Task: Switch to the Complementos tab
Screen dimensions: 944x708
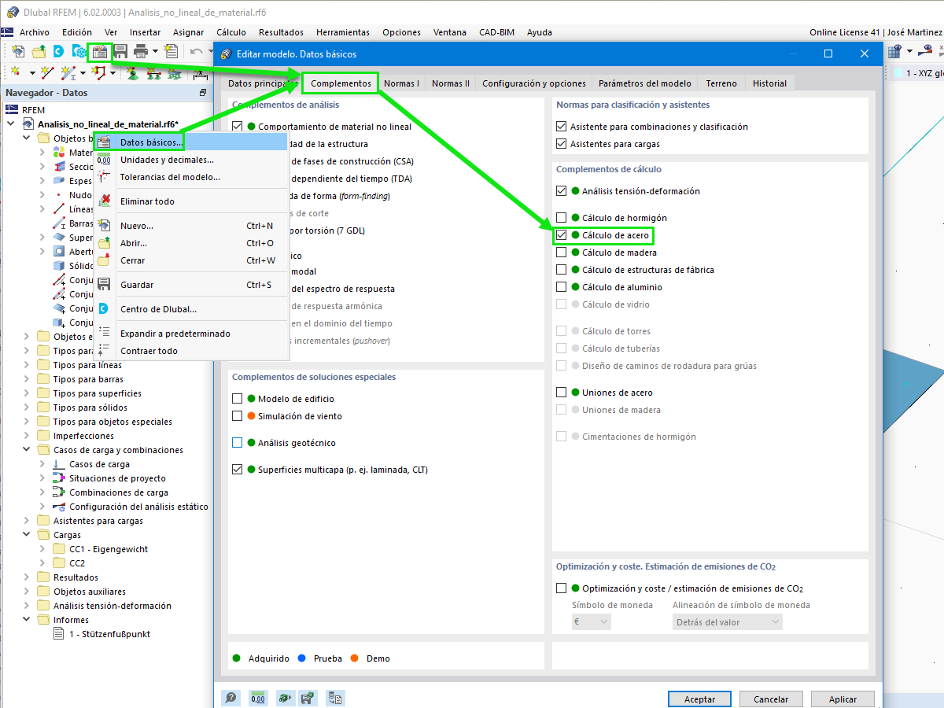Action: point(341,83)
